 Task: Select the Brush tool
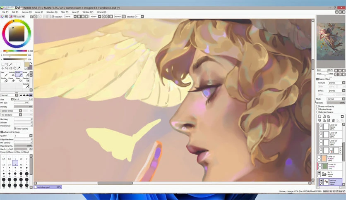coord(19,74)
